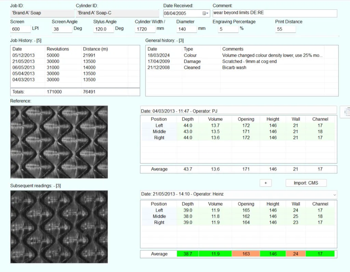Click the Comment text field
This screenshot has height=272, width=350.
(274, 13)
